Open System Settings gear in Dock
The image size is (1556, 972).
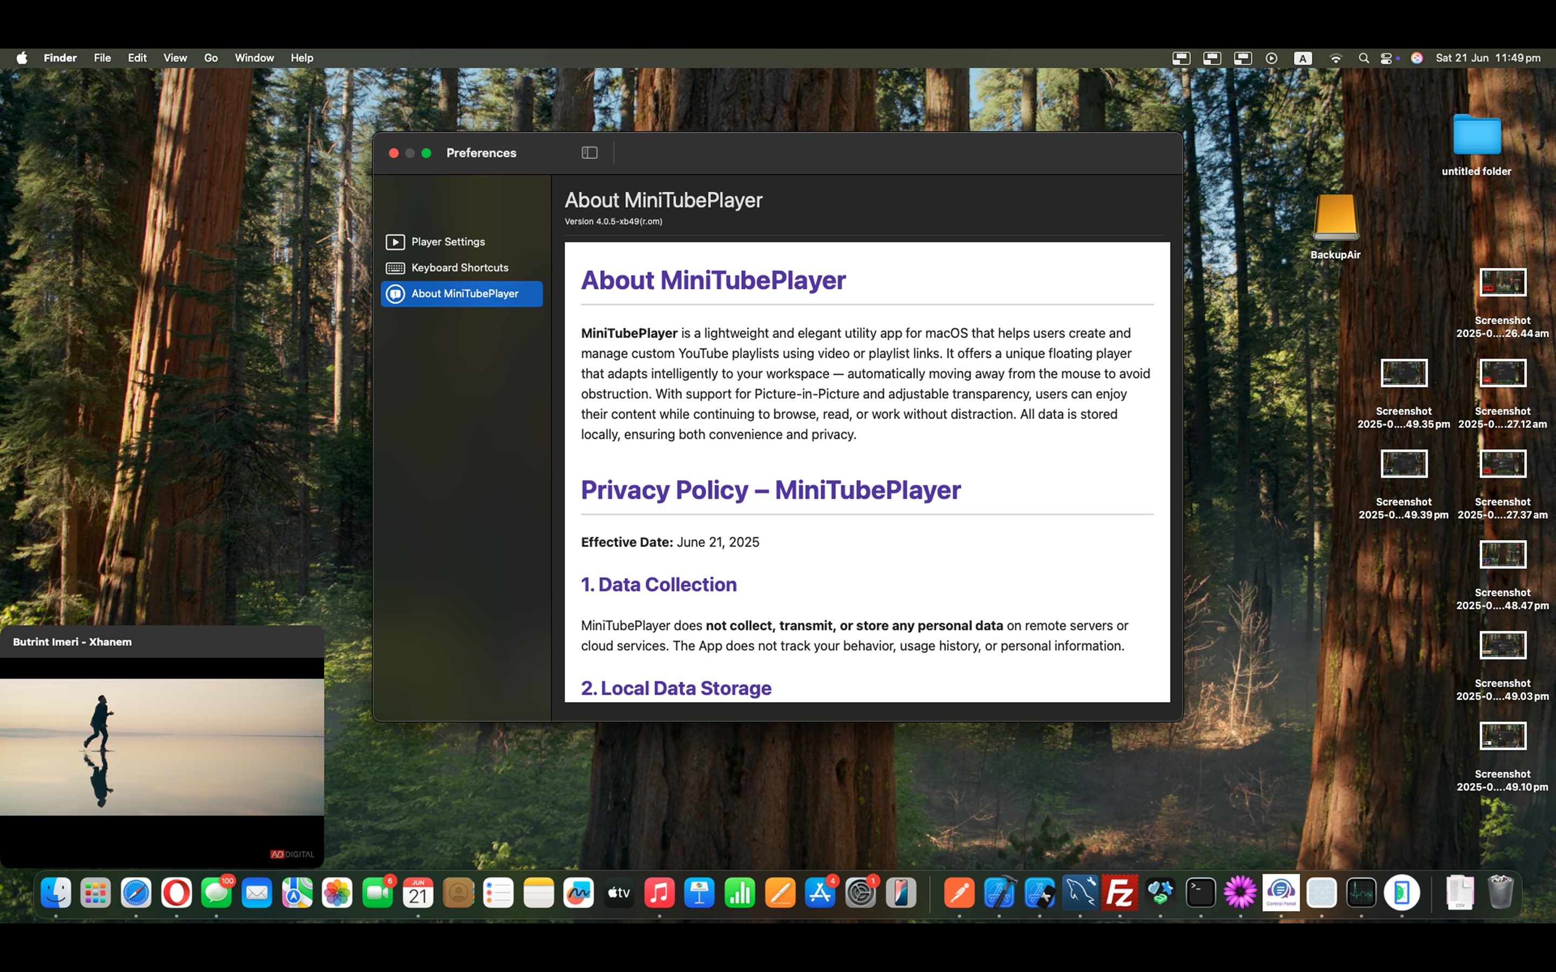860,893
